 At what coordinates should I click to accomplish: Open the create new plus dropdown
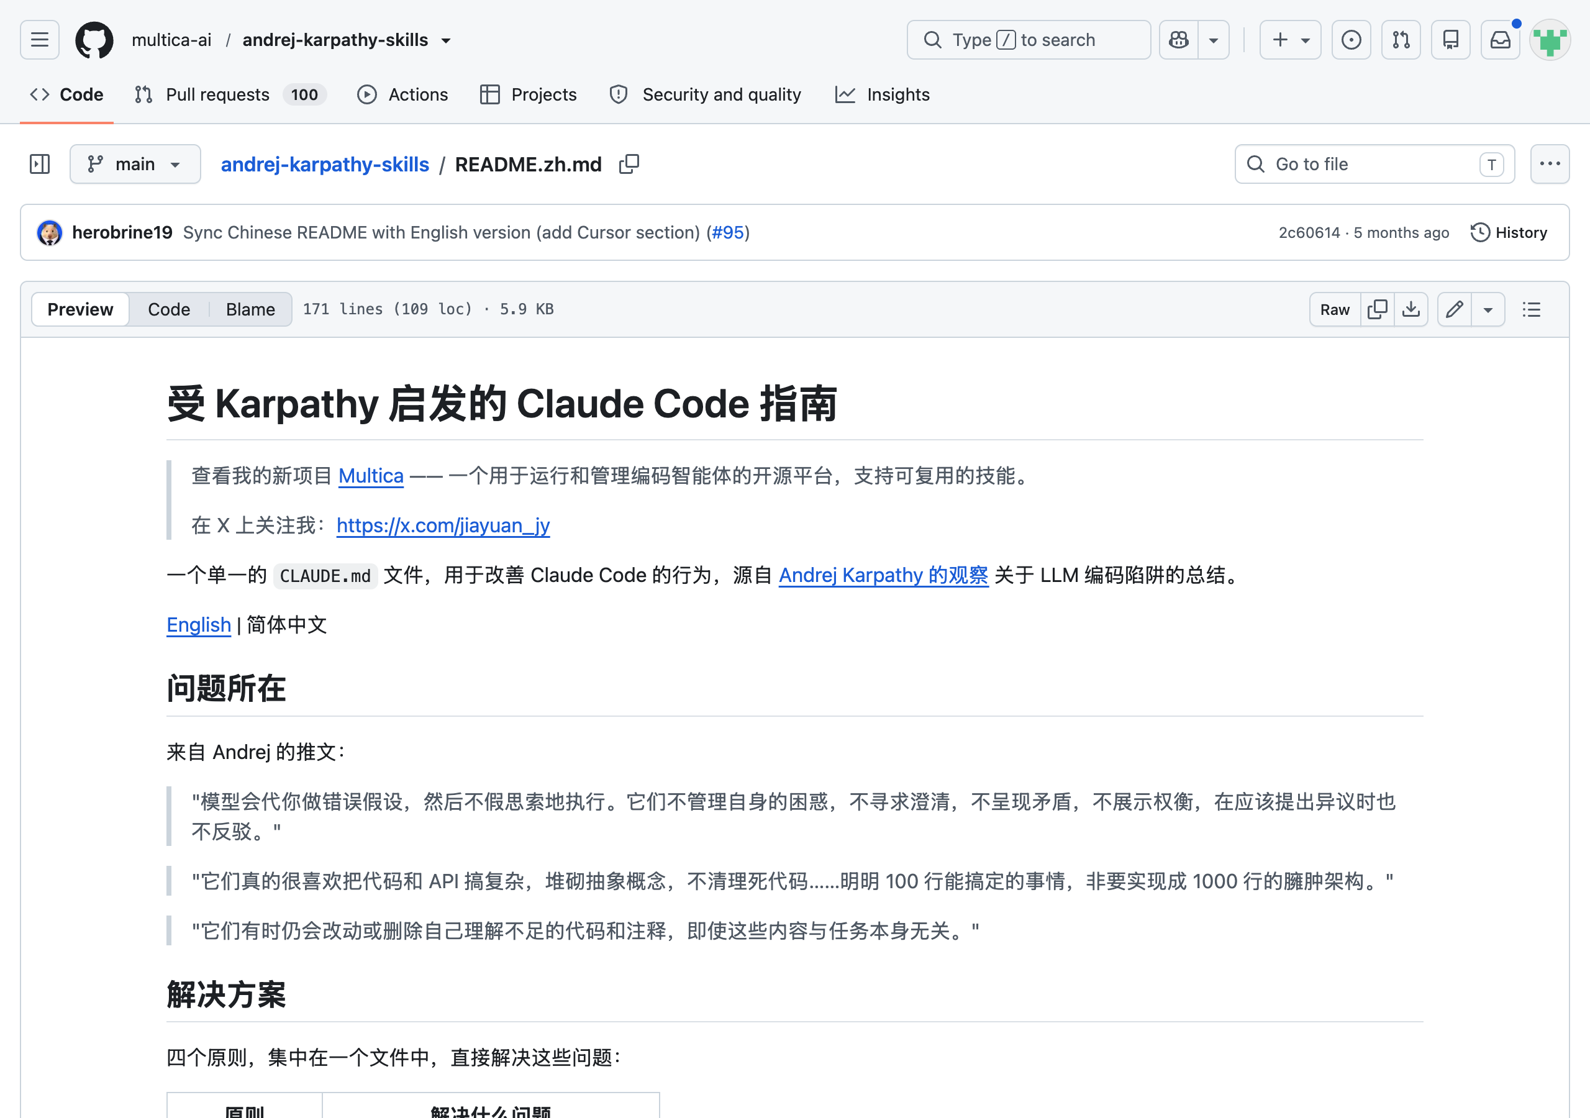point(1290,40)
